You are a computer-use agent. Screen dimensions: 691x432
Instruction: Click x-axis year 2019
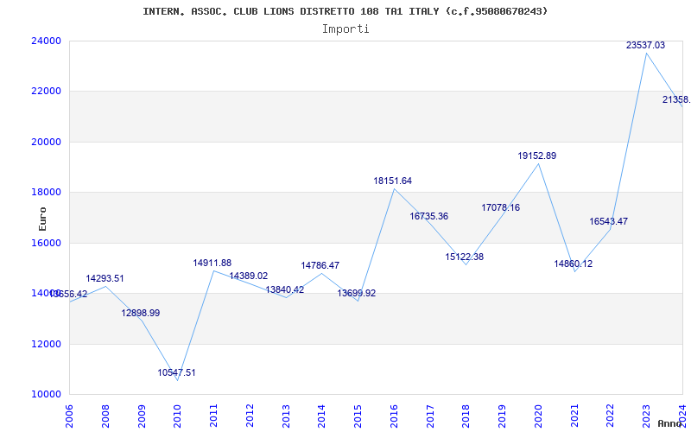pos(503,416)
